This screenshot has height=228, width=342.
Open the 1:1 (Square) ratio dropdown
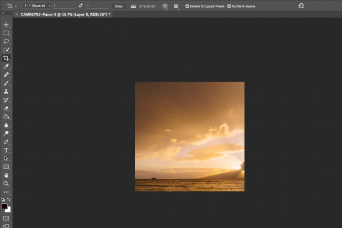37,6
